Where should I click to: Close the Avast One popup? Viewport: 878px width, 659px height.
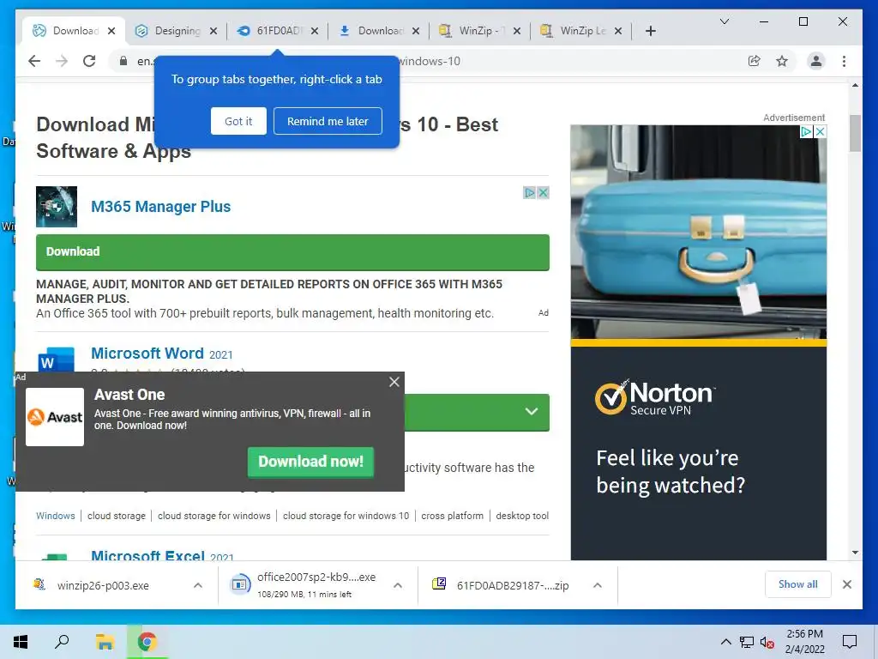tap(394, 382)
